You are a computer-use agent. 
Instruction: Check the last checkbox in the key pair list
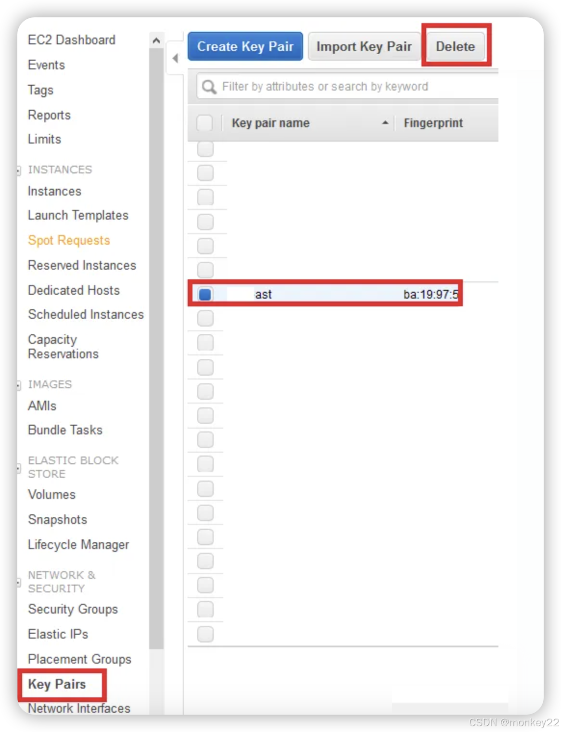click(205, 634)
